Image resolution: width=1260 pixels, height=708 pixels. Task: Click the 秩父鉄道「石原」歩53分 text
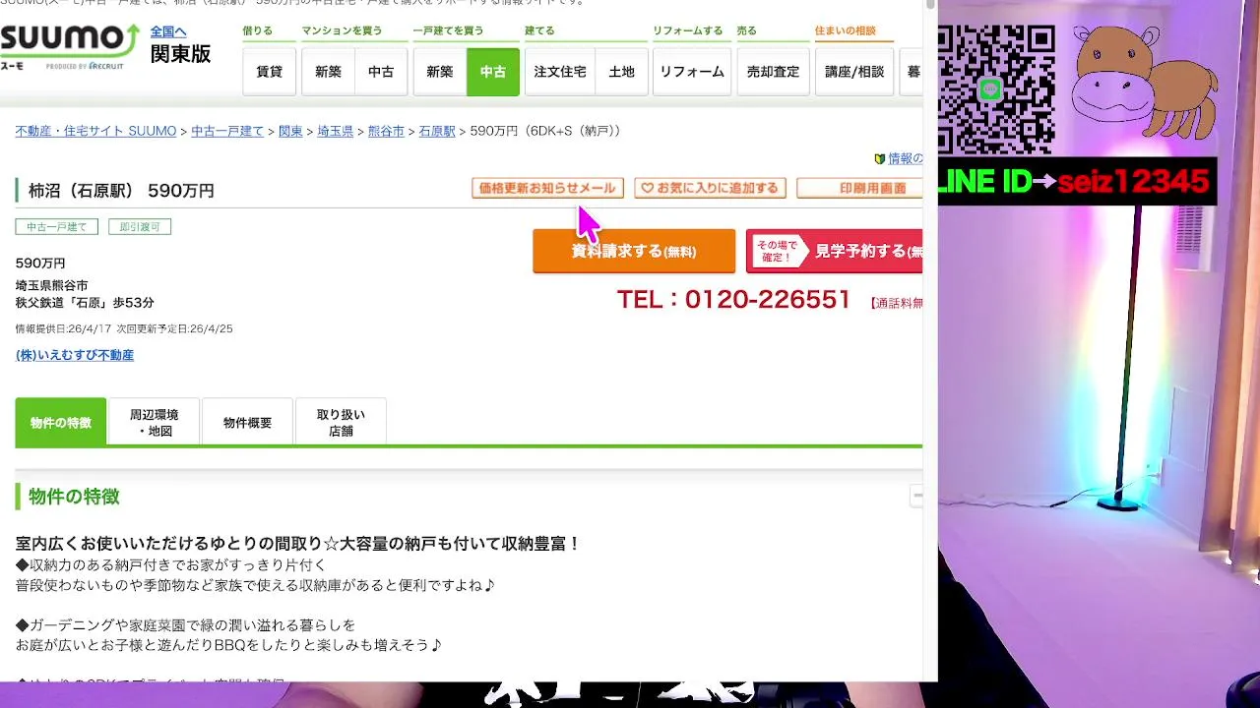(x=85, y=303)
